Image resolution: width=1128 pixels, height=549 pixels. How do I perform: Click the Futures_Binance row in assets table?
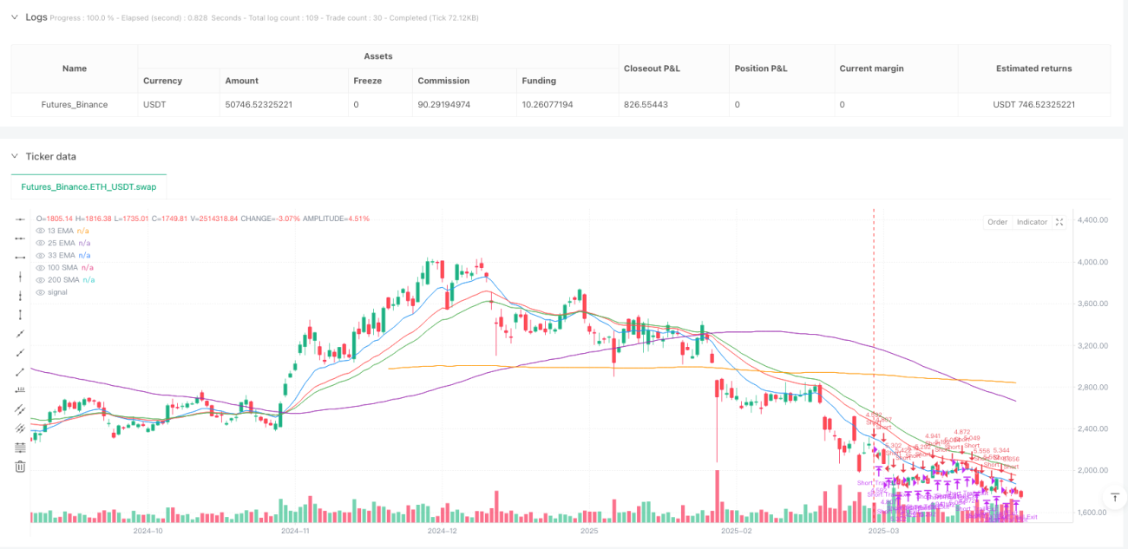[561, 104]
